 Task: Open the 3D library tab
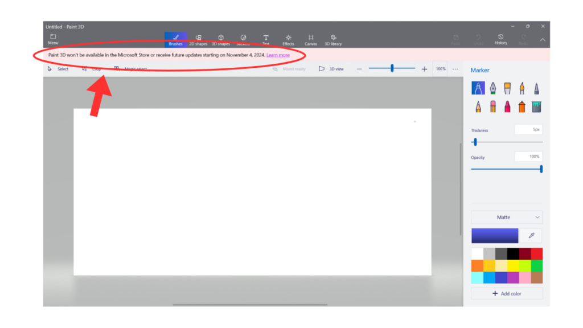(333, 40)
